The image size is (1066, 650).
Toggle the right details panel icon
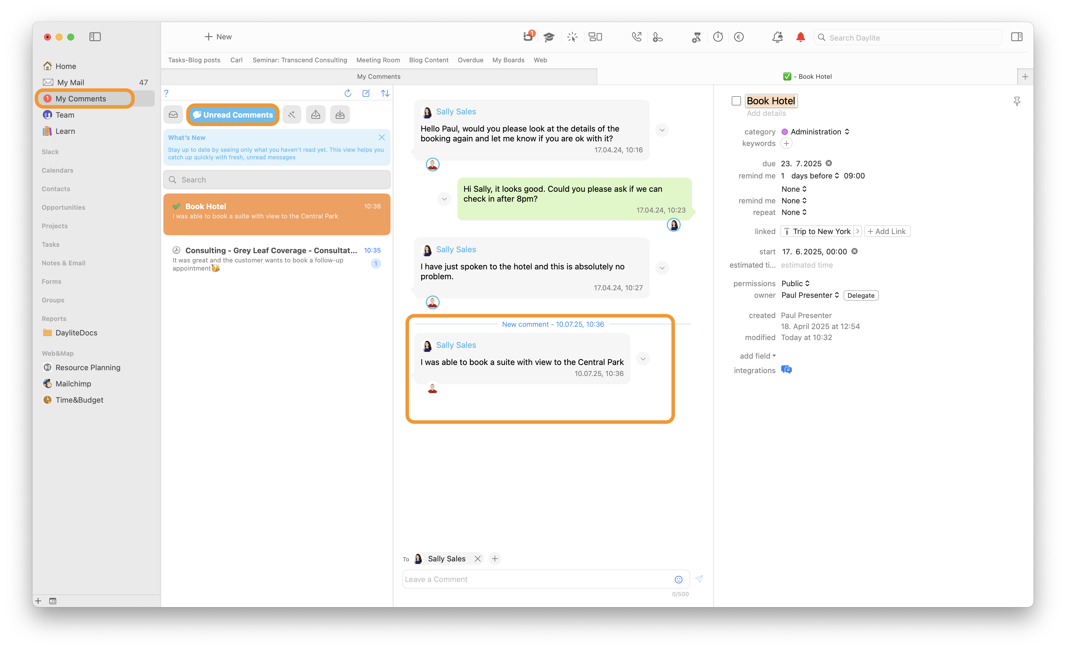[x=1017, y=37]
